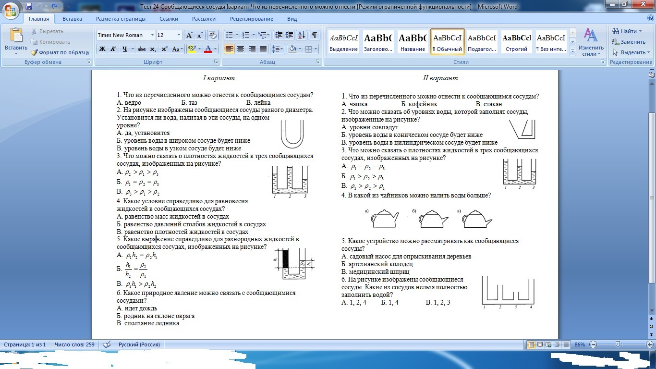Viewport: 656px width, 369px height.
Task: Toggle center text alignment
Action: (x=241, y=49)
